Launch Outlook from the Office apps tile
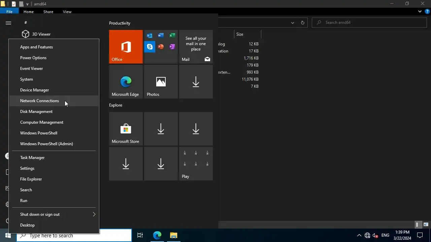Viewport: 431px width, 242px height. pyautogui.click(x=150, y=36)
